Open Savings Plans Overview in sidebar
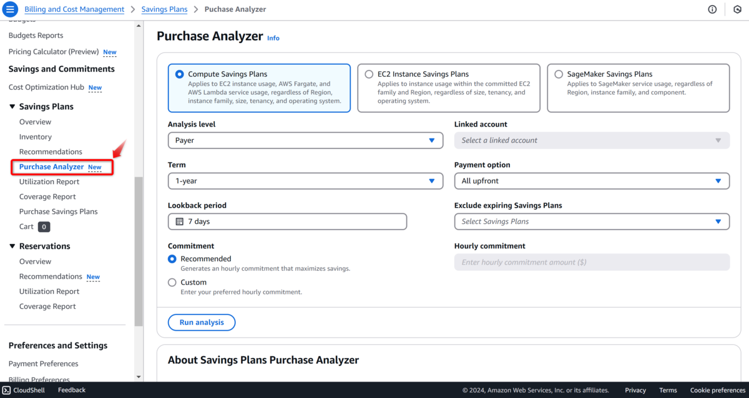 [x=35, y=122]
